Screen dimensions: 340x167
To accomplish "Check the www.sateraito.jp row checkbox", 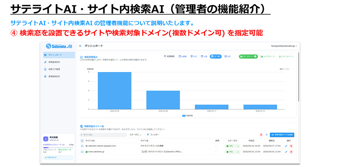I will click(x=82, y=152).
